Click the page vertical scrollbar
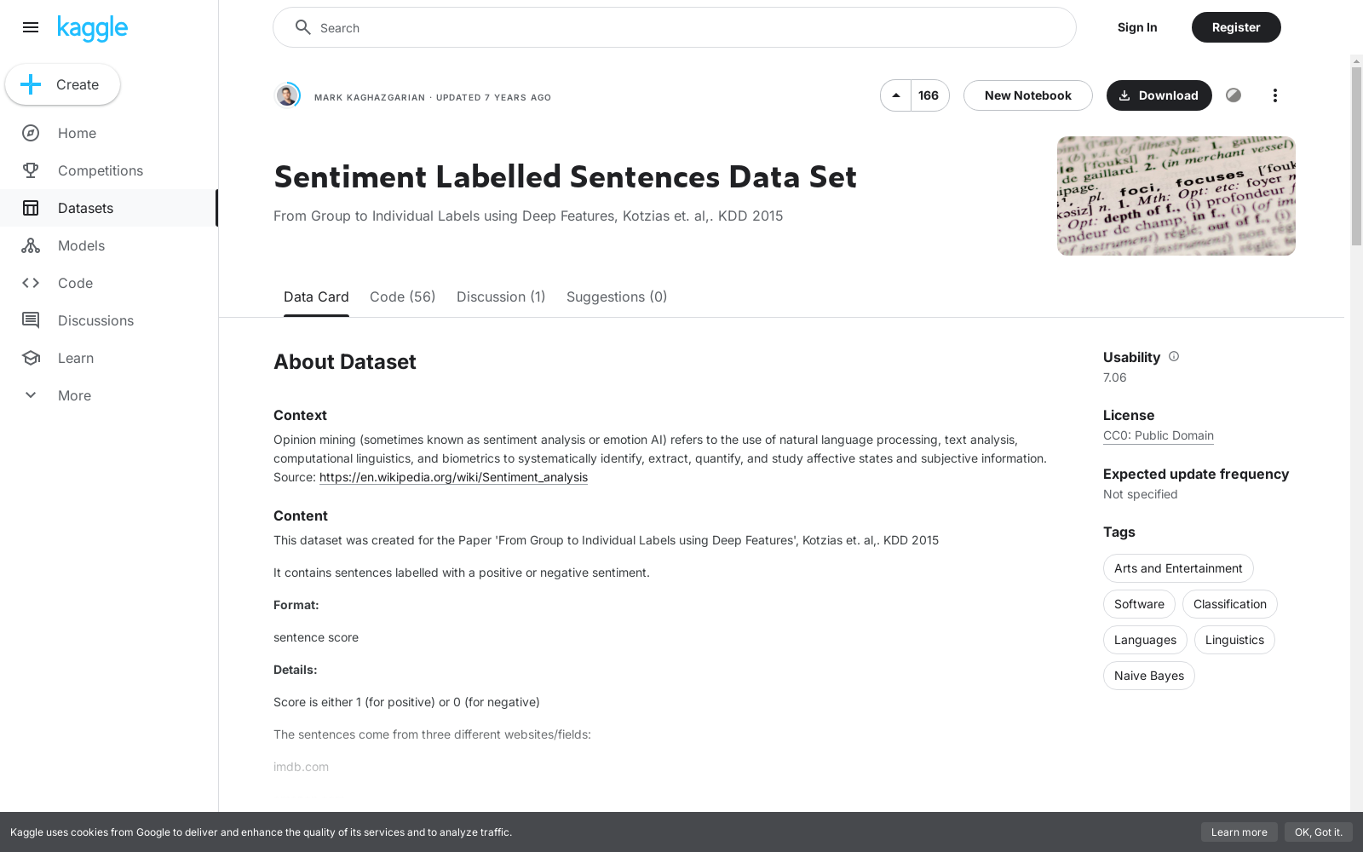This screenshot has width=1363, height=852. point(1356,155)
